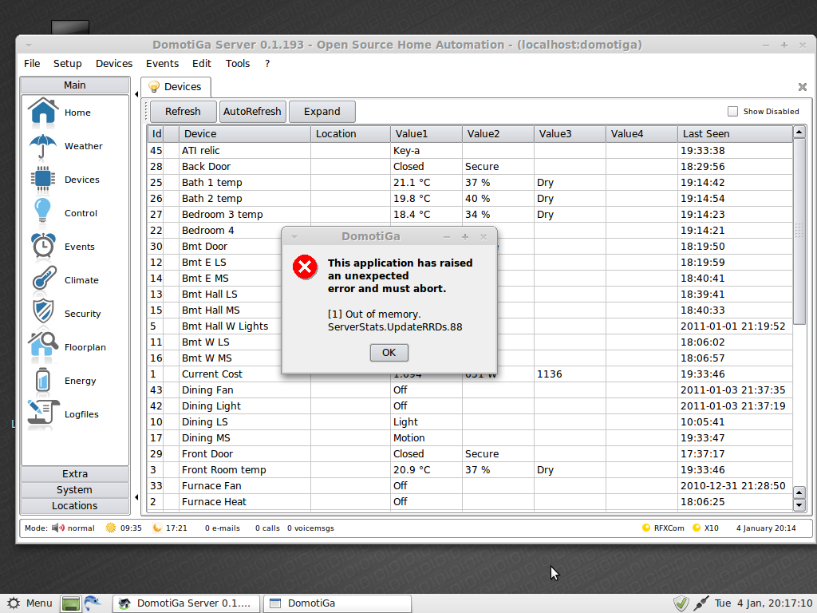This screenshot has width=817, height=613.
Task: Click the RFXCom status indicator
Action: click(x=663, y=528)
